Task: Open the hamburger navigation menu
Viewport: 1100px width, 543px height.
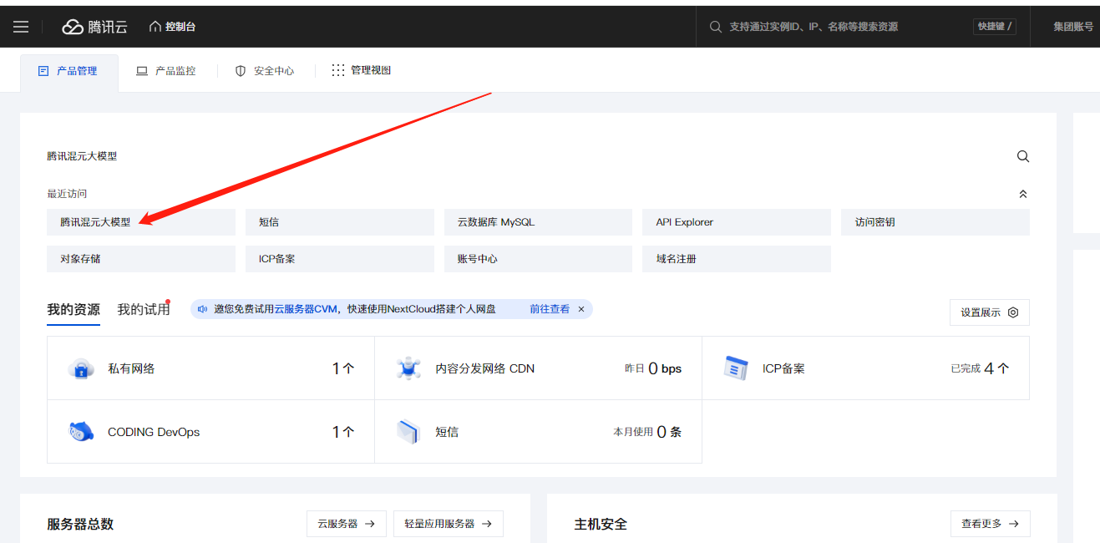Action: pyautogui.click(x=21, y=27)
